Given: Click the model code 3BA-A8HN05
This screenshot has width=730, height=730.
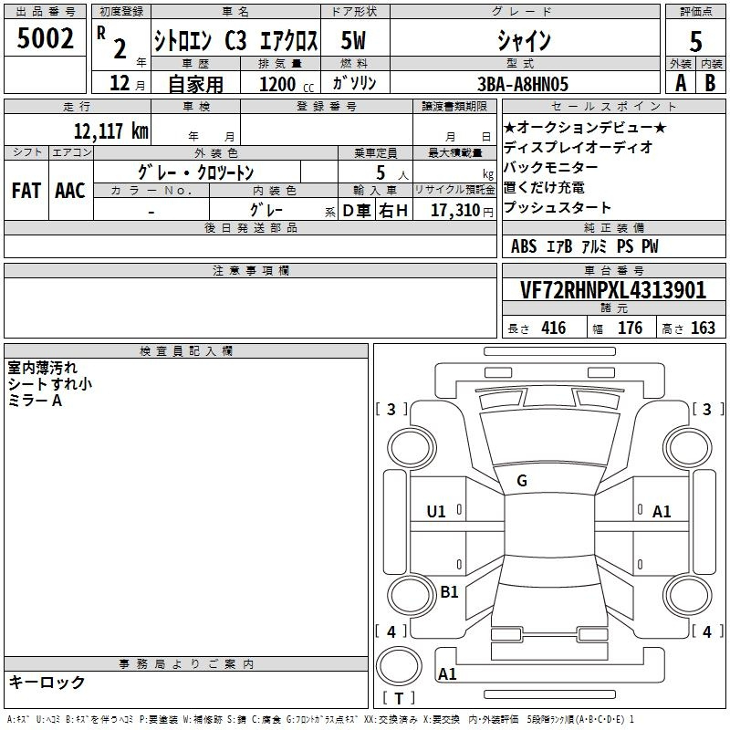Looking at the screenshot, I should pyautogui.click(x=523, y=84).
